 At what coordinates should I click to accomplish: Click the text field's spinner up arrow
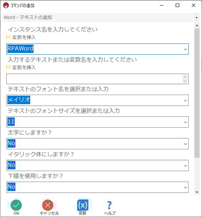[185, 77]
